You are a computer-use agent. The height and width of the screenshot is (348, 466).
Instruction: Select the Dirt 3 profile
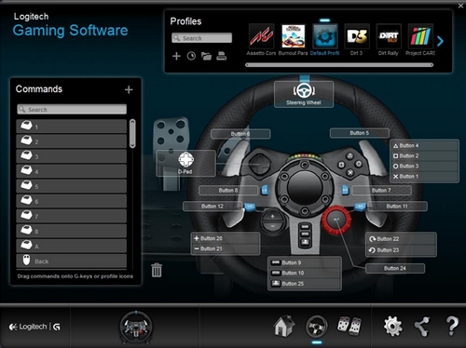[x=357, y=40]
